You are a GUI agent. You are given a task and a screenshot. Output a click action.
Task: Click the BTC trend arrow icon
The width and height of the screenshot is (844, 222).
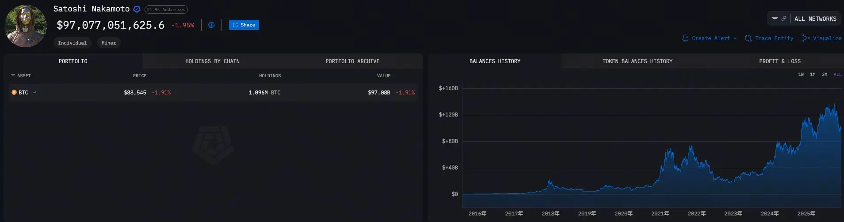tap(34, 93)
